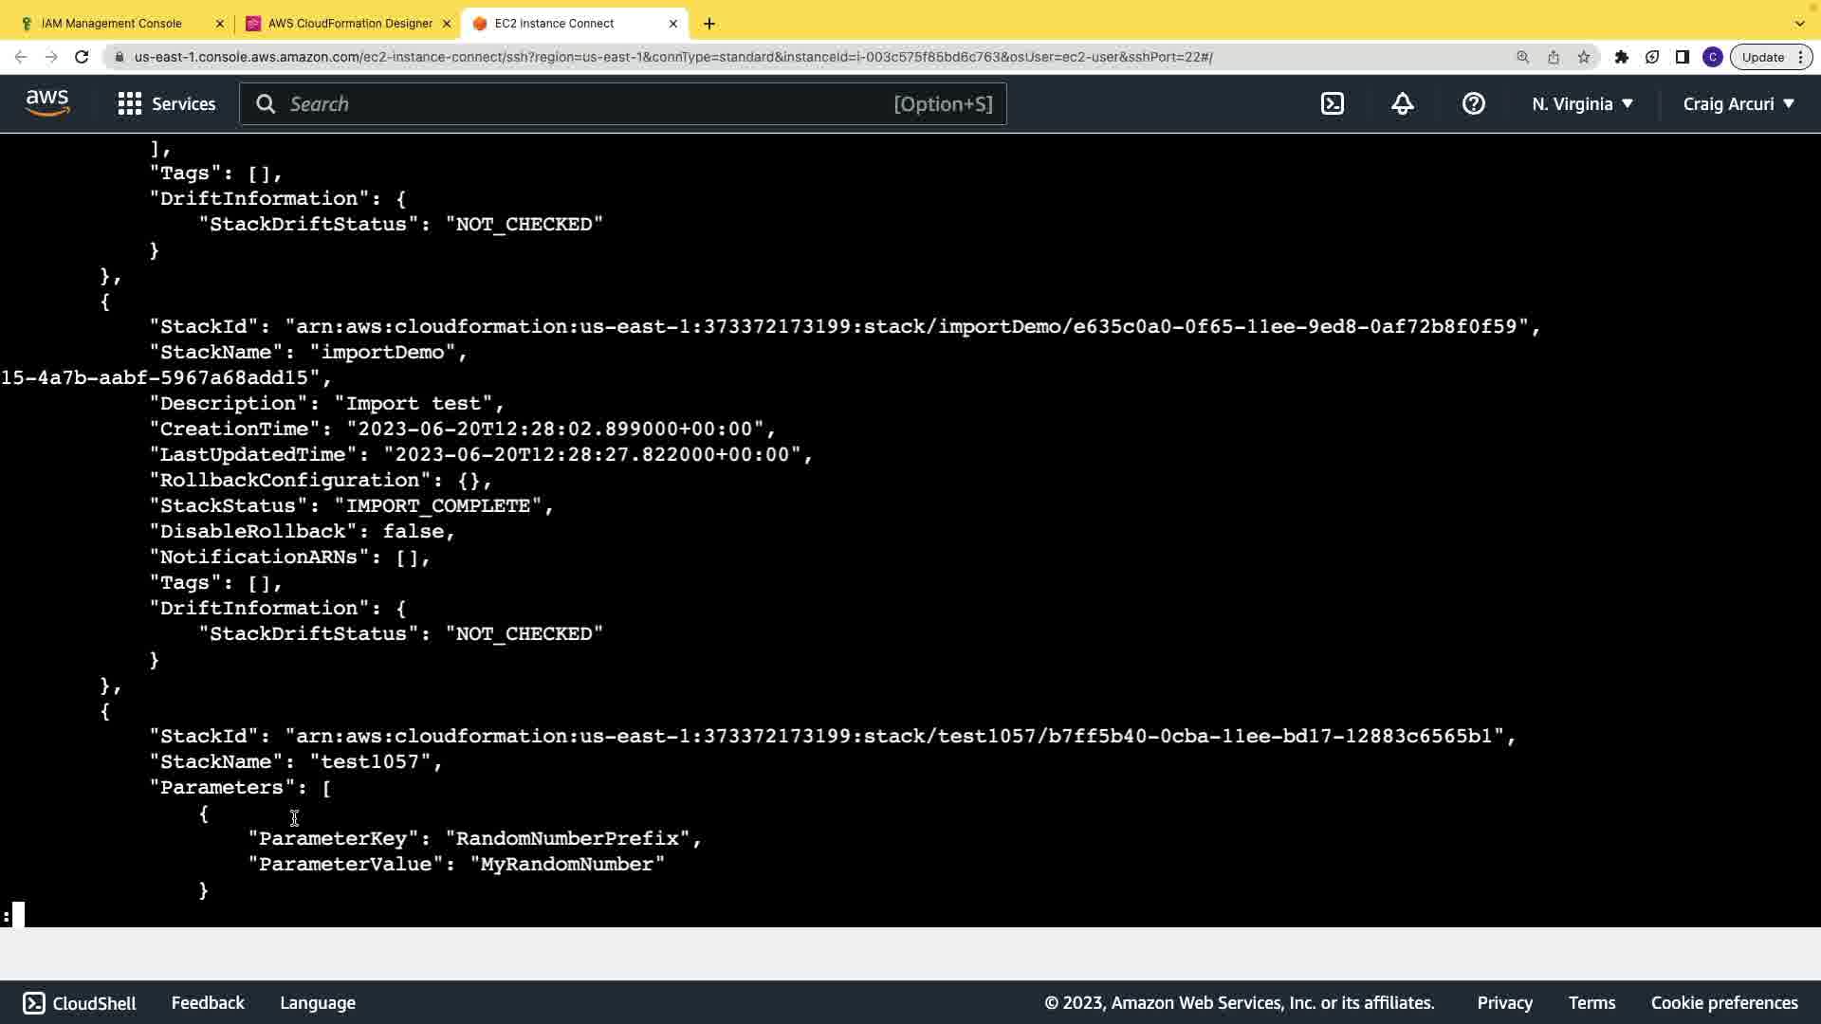
Task: Click the browser share icon
Action: (1554, 57)
